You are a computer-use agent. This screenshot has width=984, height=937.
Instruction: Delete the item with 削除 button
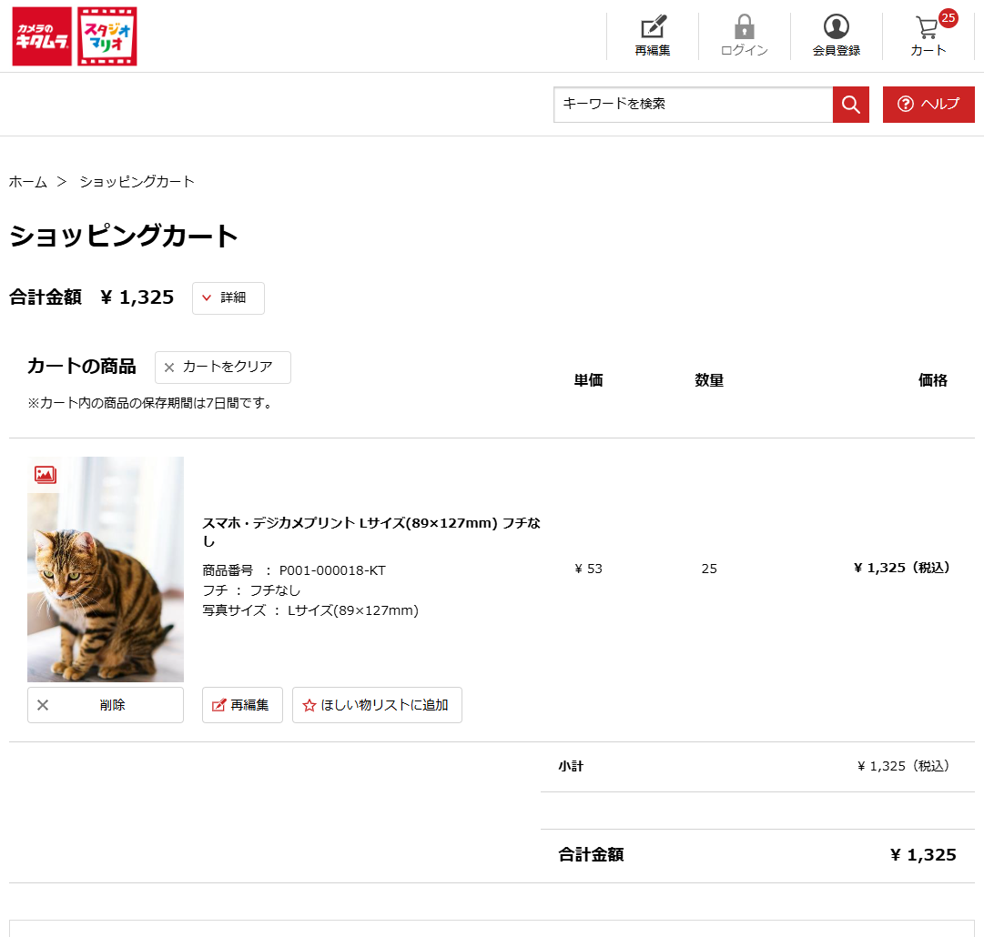(x=105, y=704)
